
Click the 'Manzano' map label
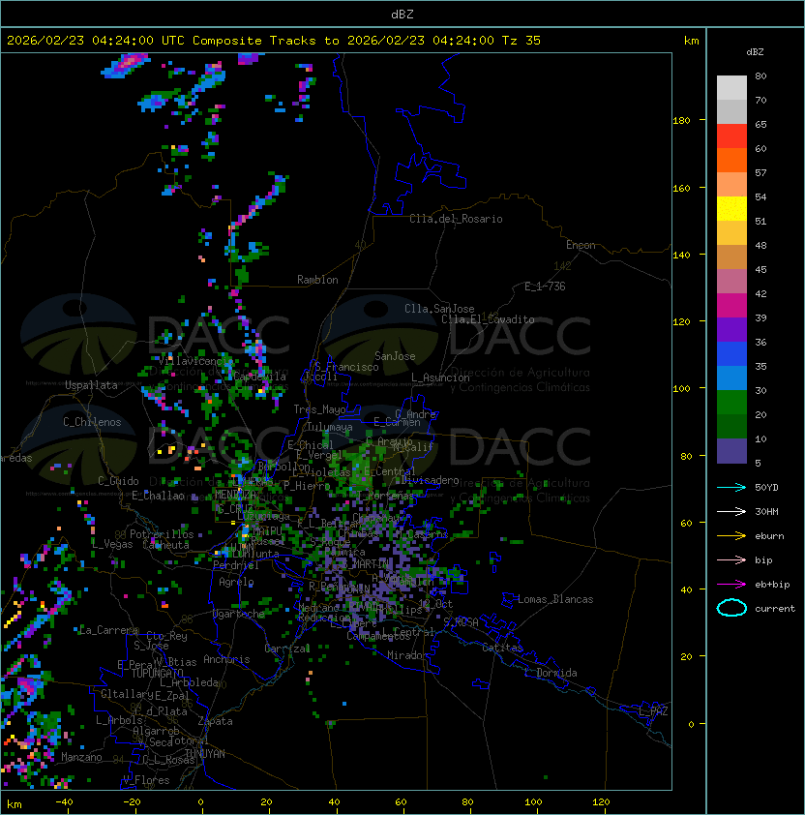click(81, 757)
